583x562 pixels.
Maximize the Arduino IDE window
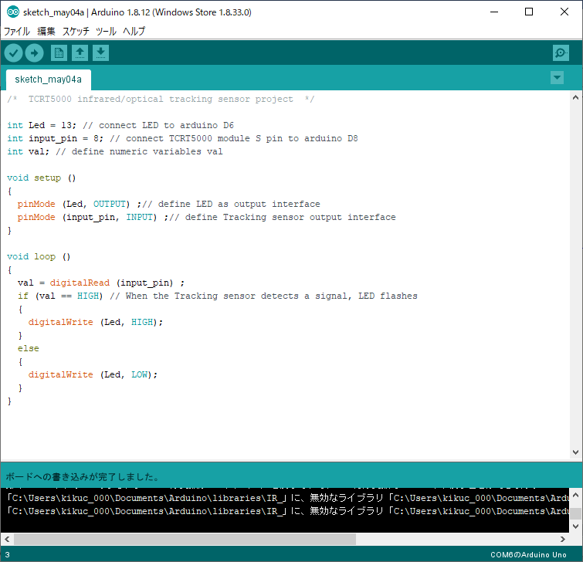529,12
